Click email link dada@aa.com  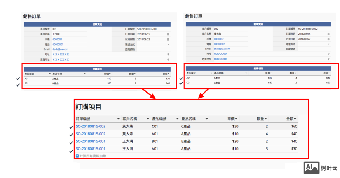(60, 49)
